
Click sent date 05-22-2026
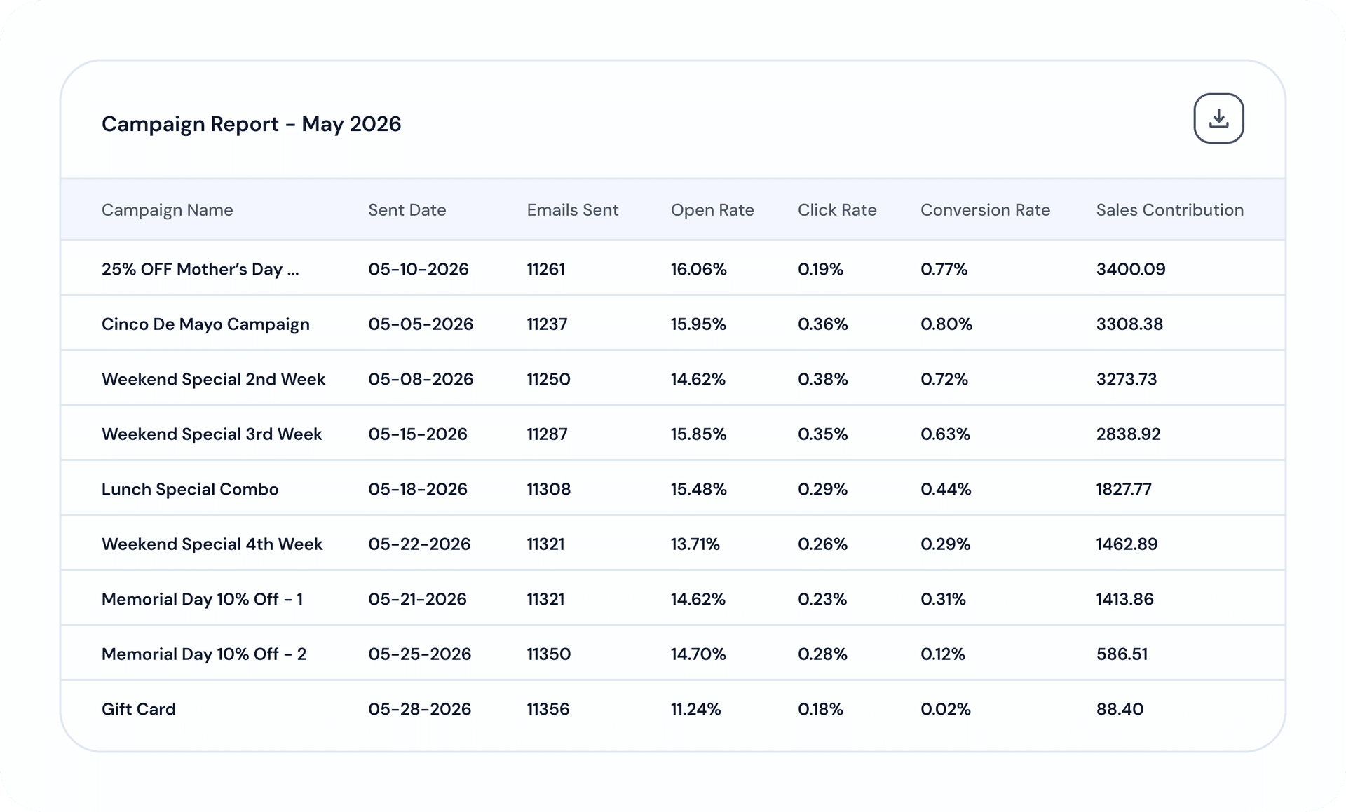pos(419,544)
